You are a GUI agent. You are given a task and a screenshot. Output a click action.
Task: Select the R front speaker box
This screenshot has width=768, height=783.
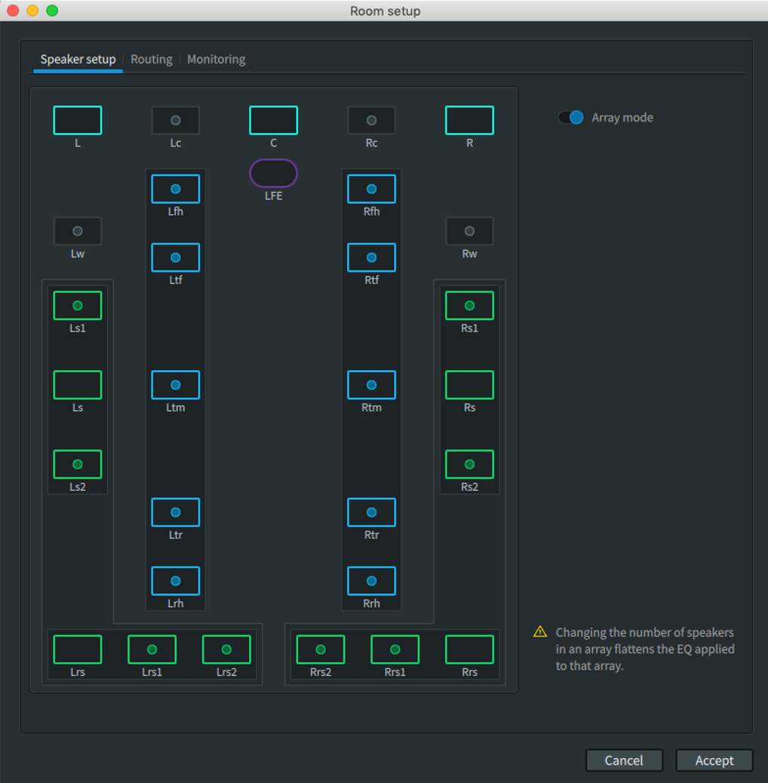(469, 120)
